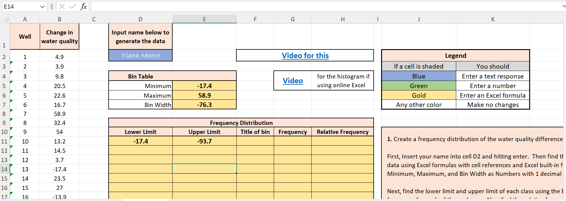Screen dimensions: 566x201
Task: Expand the formula bar with the right chevron
Action: (x=564, y=6)
